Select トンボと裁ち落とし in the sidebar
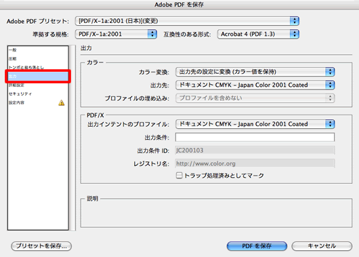Screen dimensions: 359x257 point(38,67)
